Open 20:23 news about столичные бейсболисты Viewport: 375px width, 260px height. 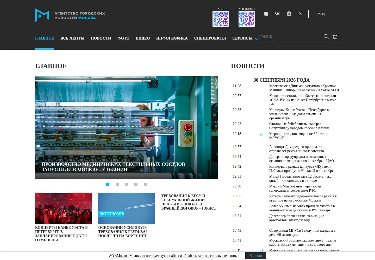[299, 126]
